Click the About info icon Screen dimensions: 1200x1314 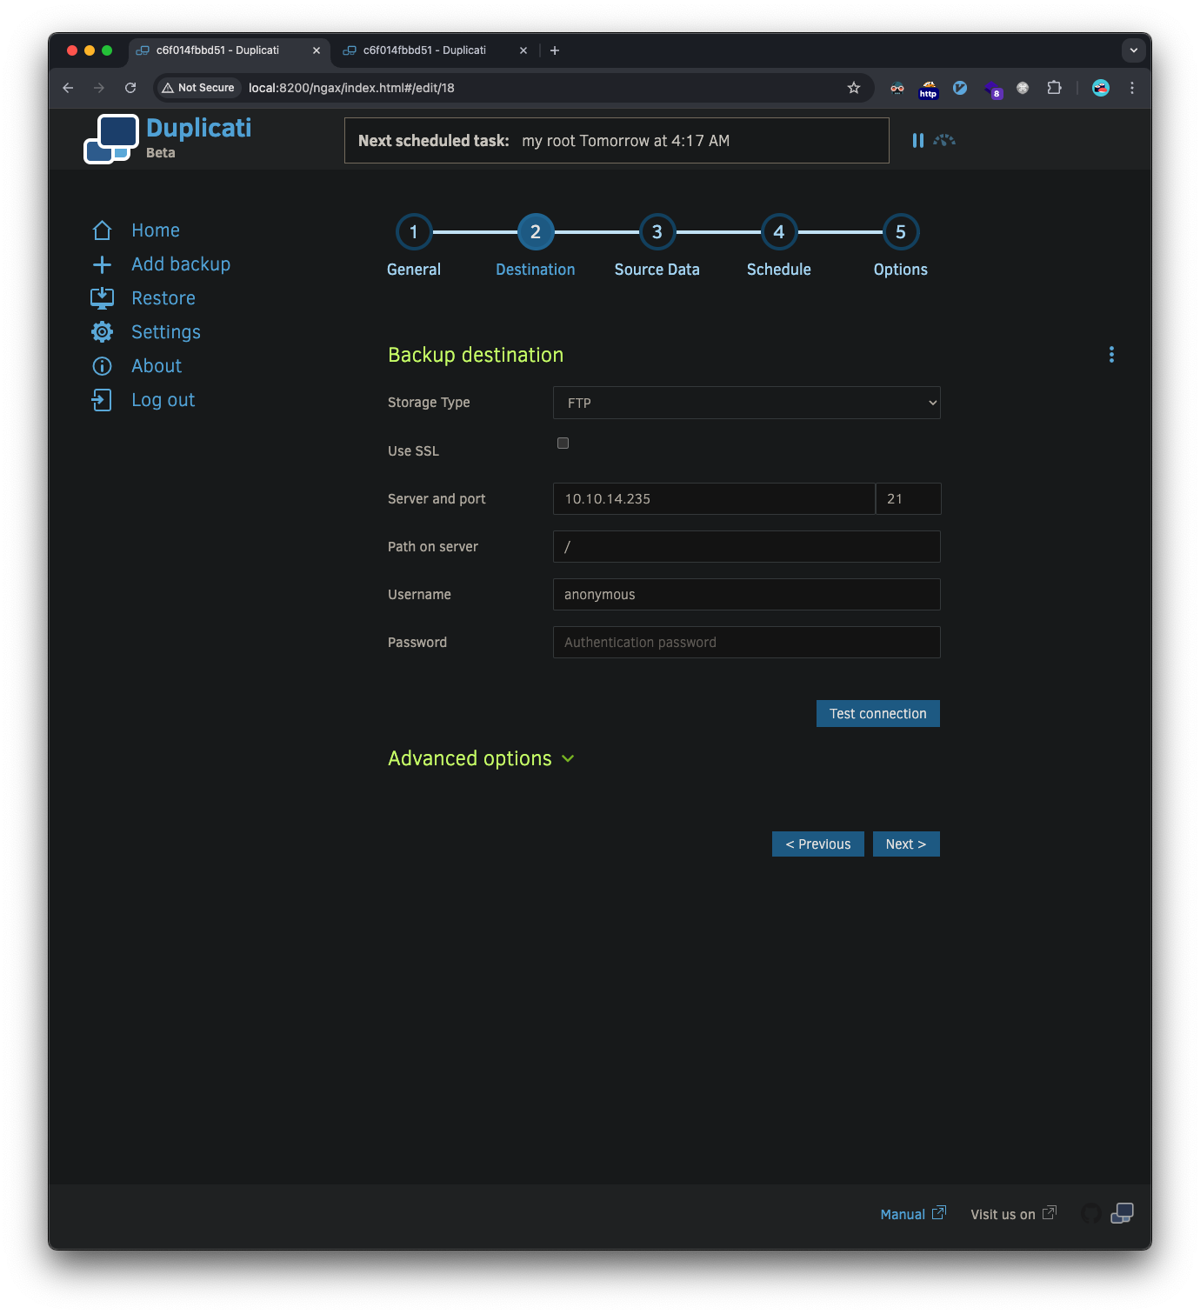[x=102, y=366]
